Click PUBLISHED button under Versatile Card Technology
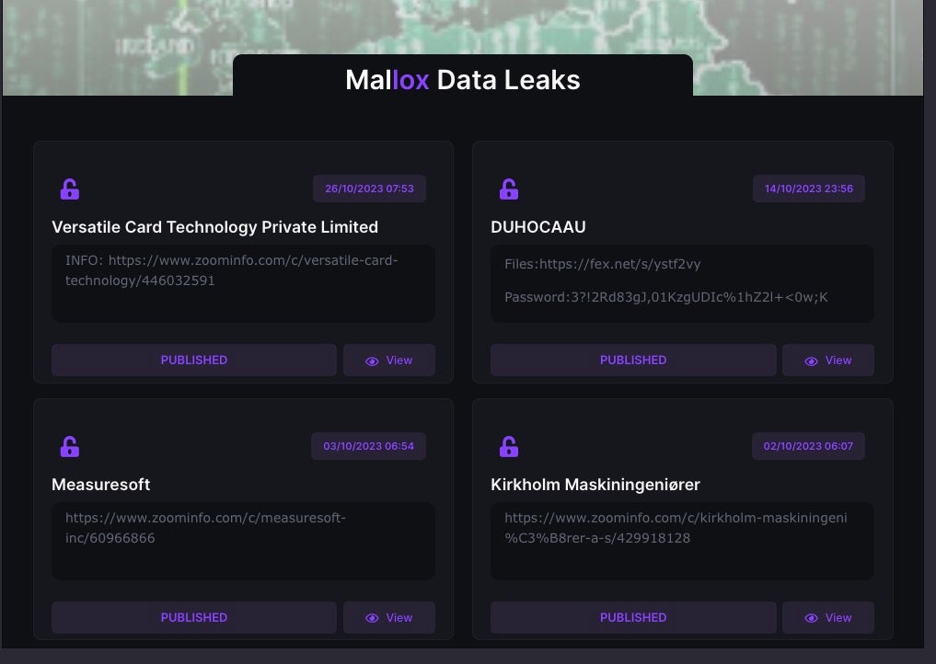This screenshot has width=936, height=664. click(193, 361)
